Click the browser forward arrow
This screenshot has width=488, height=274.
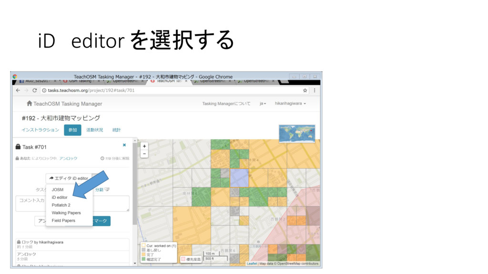tap(27, 90)
